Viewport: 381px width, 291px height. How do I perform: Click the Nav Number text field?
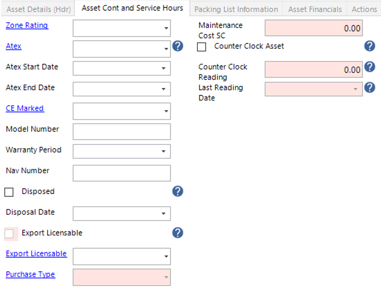121,172
